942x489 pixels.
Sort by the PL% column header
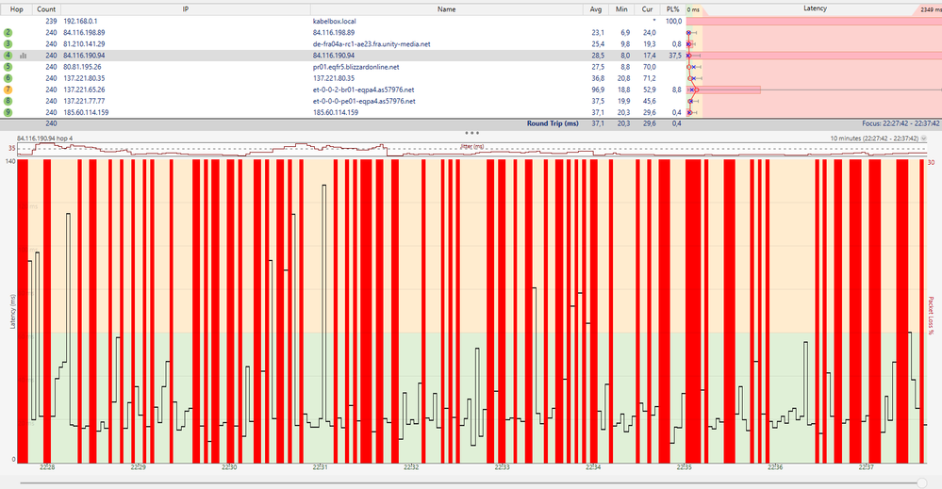[x=672, y=8]
